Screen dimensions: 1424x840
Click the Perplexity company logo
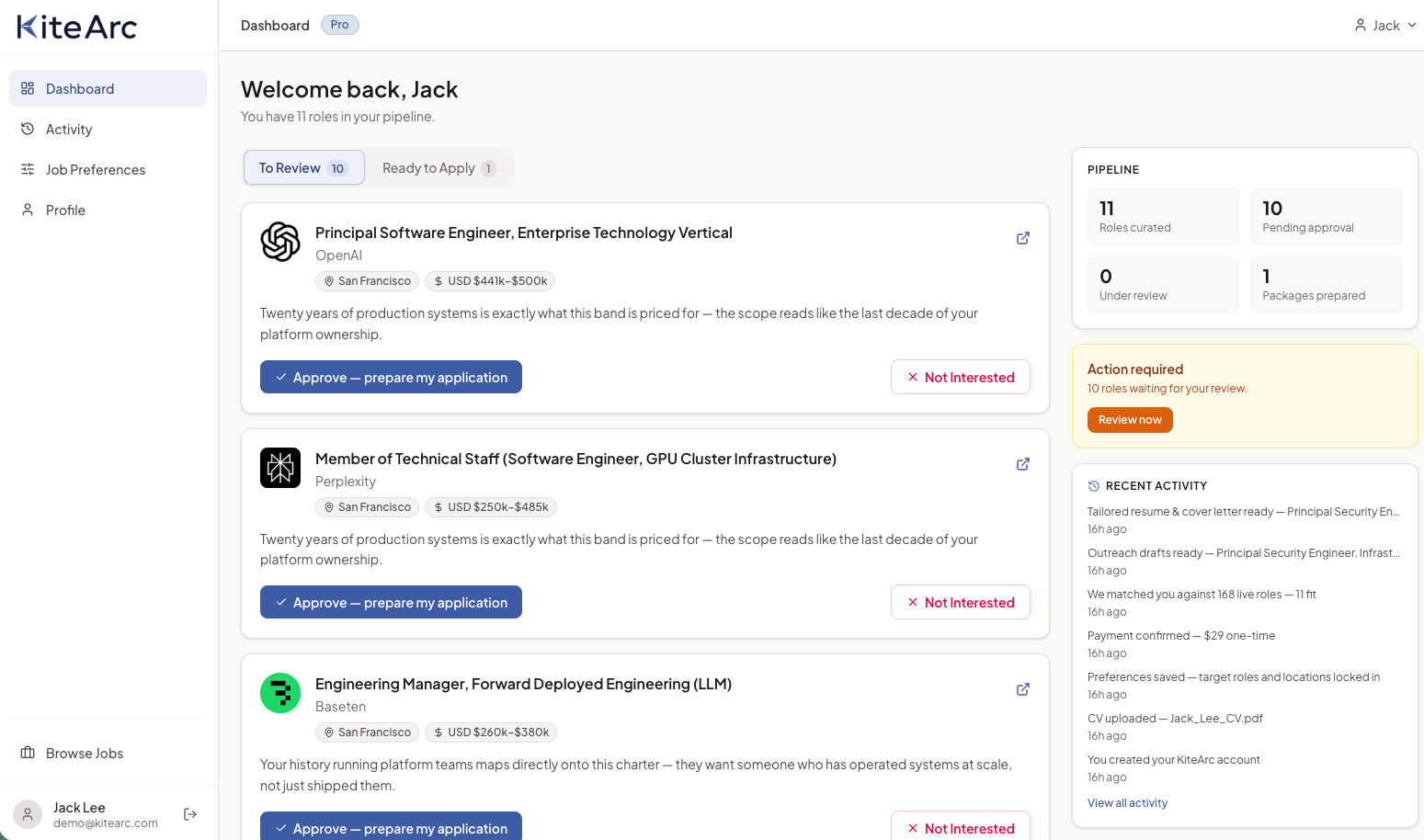(x=280, y=468)
